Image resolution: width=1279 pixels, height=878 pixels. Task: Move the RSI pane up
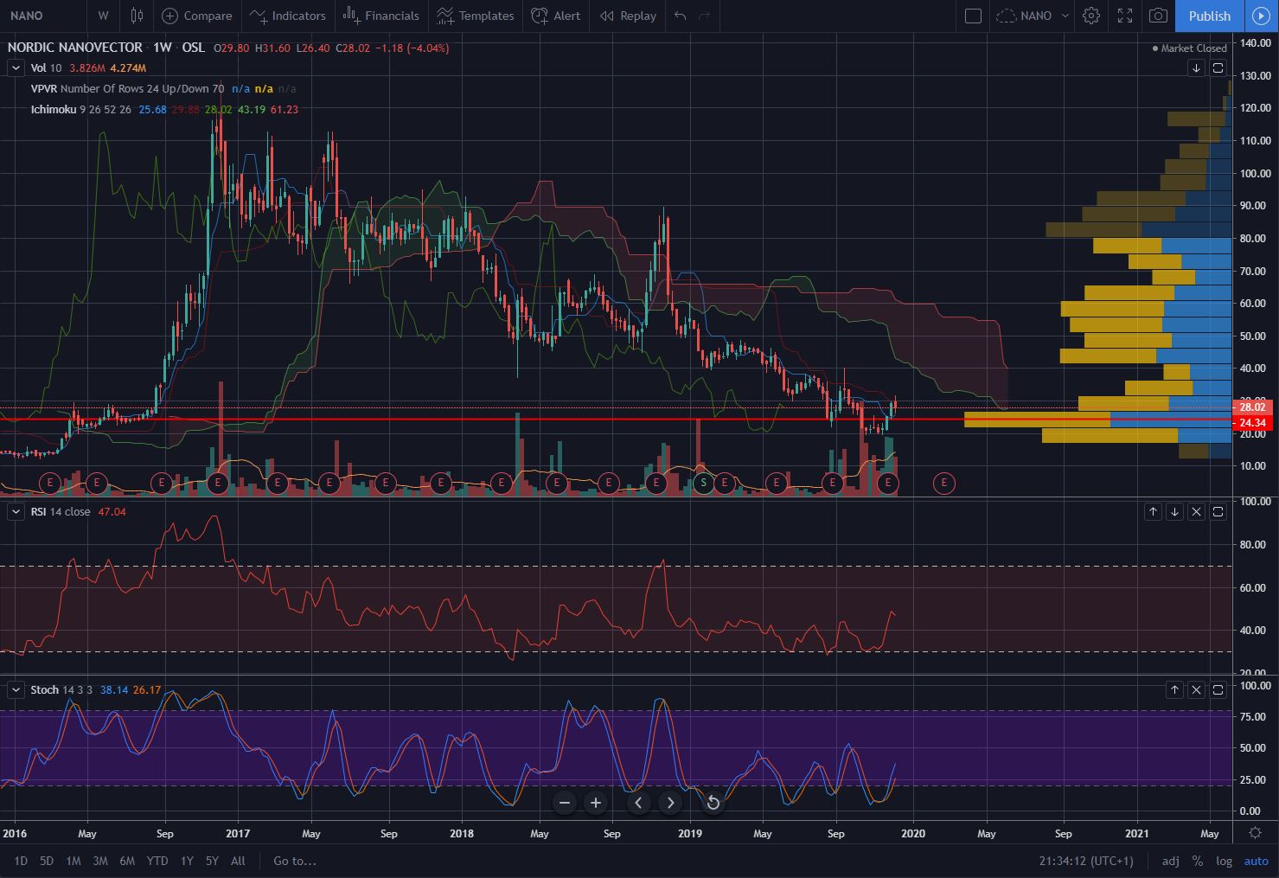point(1153,512)
